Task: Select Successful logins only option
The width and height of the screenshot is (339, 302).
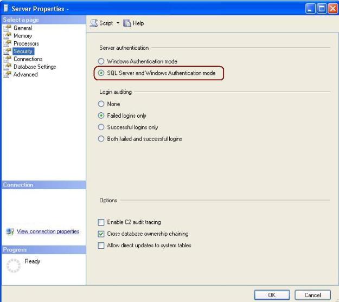Action: [x=101, y=127]
